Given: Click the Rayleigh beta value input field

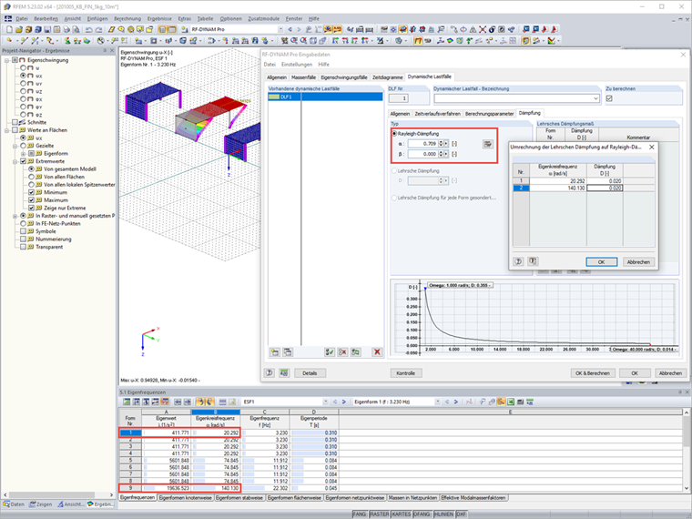Looking at the screenshot, I should tap(422, 154).
